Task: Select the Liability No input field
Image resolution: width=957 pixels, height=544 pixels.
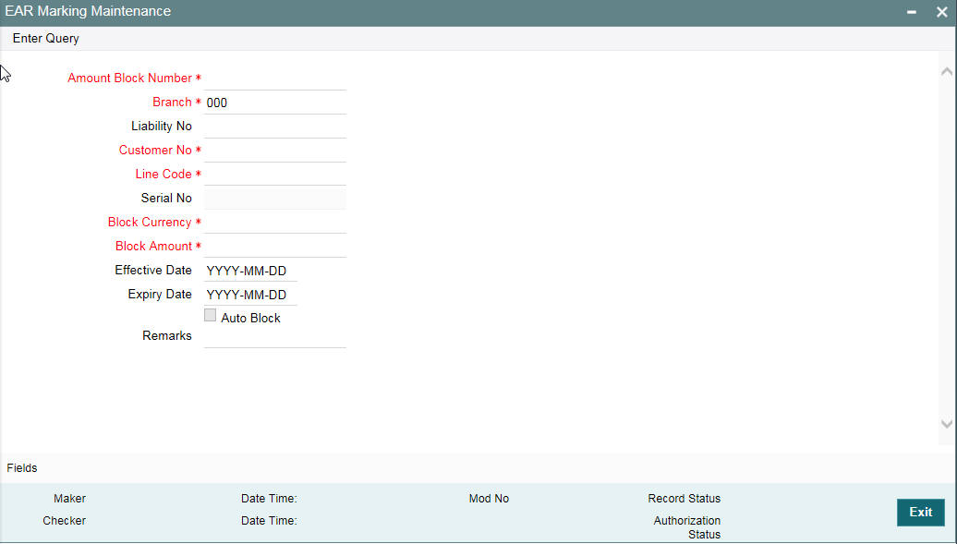Action: coord(274,127)
